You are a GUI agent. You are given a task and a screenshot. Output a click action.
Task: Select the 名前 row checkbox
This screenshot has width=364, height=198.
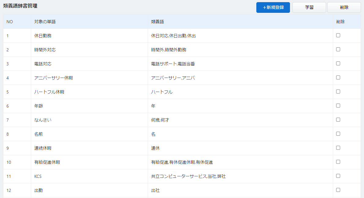(338, 134)
